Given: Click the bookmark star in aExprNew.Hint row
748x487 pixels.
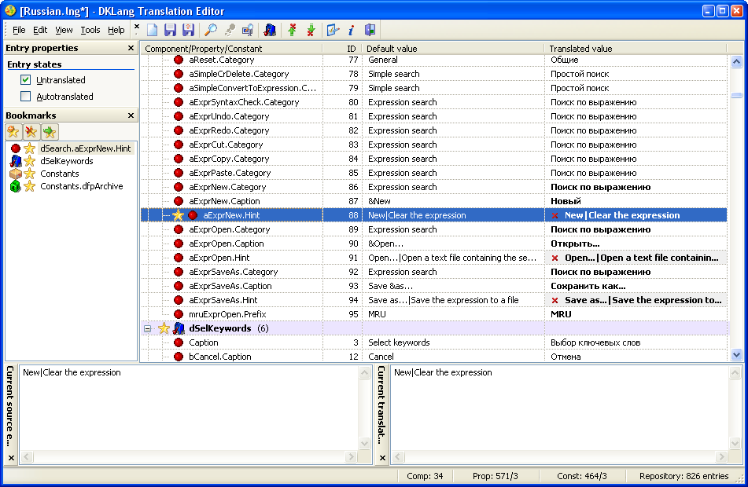Looking at the screenshot, I should pyautogui.click(x=178, y=215).
